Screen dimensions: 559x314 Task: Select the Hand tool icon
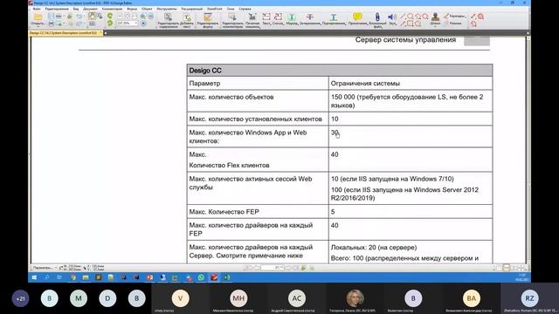(x=92, y=16)
